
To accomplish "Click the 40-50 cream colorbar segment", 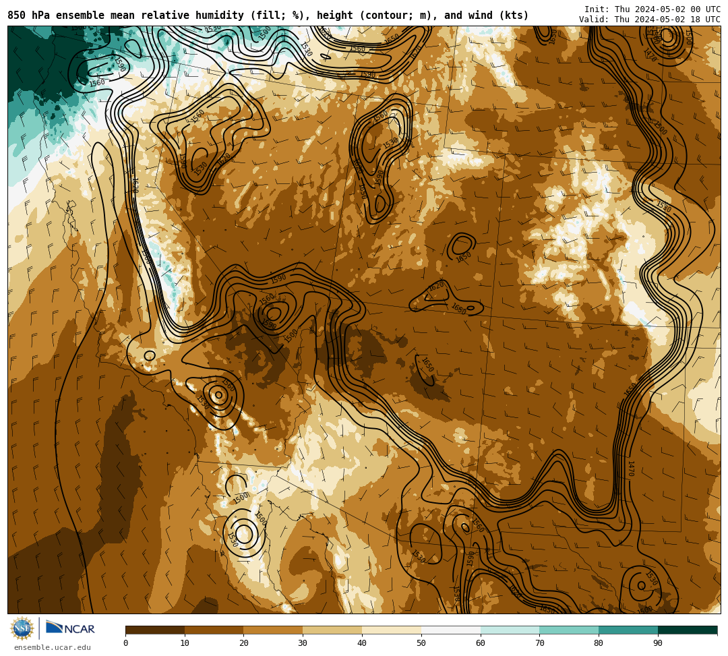I will click(x=392, y=630).
